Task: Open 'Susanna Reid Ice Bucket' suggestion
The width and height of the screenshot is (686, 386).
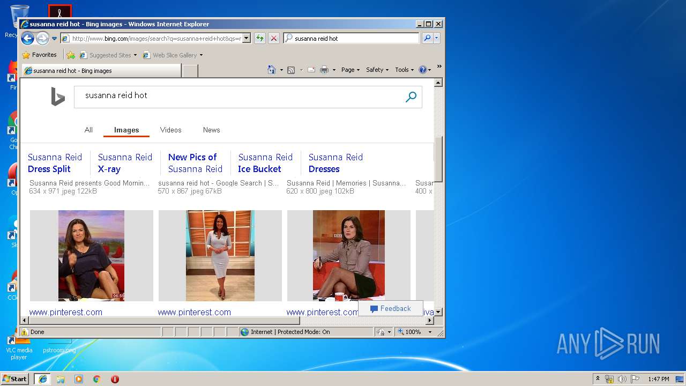Action: 265,163
